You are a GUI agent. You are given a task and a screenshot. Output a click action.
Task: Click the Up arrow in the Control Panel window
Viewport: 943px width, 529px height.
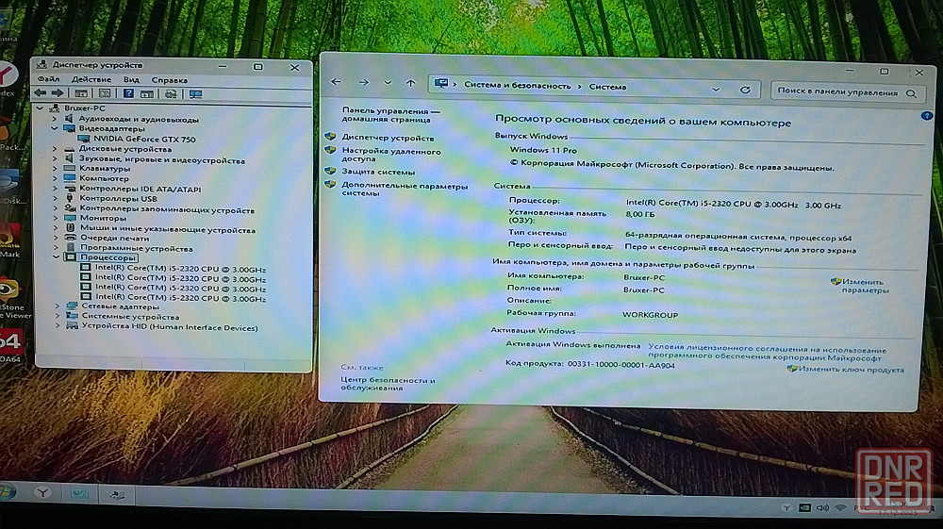410,84
